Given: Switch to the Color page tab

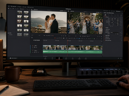Looking at the screenshot, I should 73,58.
